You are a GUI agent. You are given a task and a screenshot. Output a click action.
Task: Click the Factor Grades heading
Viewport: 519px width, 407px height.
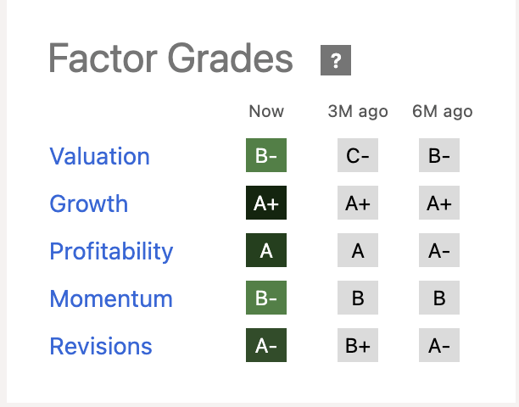170,59
